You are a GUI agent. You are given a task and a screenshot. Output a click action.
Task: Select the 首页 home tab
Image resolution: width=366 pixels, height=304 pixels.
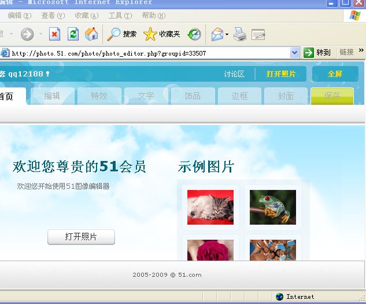click(x=12, y=96)
